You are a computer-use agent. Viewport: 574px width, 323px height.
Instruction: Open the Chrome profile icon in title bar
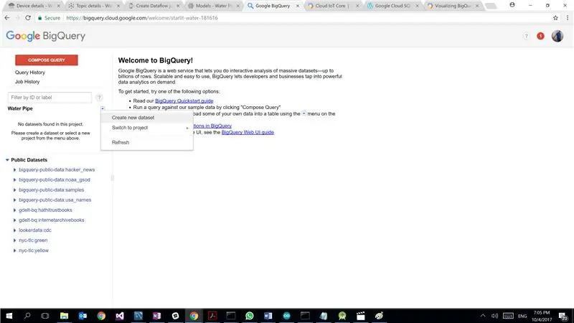click(x=512, y=5)
